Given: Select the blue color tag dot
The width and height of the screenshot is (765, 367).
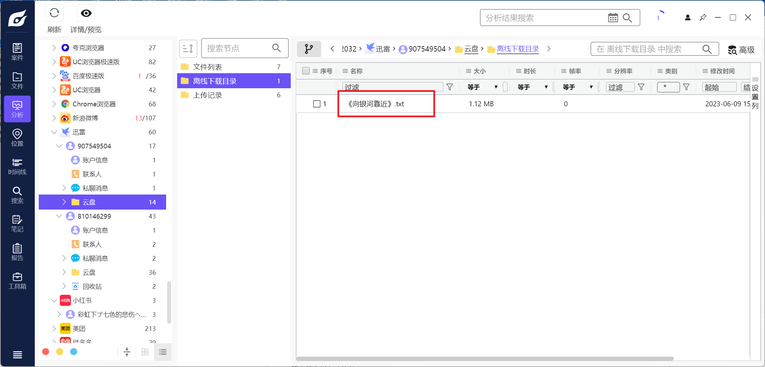Looking at the screenshot, I should [74, 352].
